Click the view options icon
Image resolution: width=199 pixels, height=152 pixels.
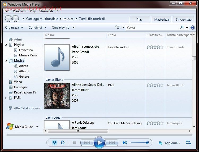point(118,28)
